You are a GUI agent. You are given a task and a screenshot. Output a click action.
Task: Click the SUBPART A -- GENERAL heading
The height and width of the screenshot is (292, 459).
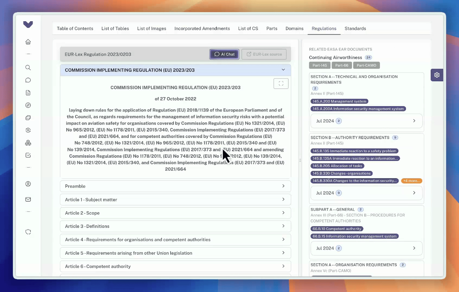pyautogui.click(x=333, y=210)
